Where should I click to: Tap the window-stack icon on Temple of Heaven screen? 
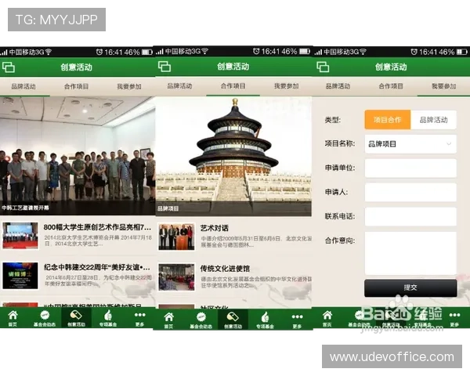[164, 67]
